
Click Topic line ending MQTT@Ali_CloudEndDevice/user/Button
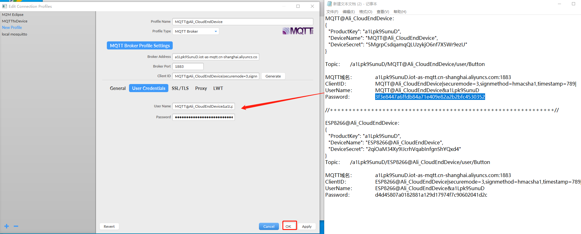click(x=417, y=64)
